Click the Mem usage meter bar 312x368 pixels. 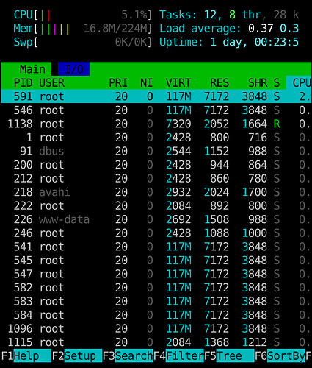tap(83, 29)
